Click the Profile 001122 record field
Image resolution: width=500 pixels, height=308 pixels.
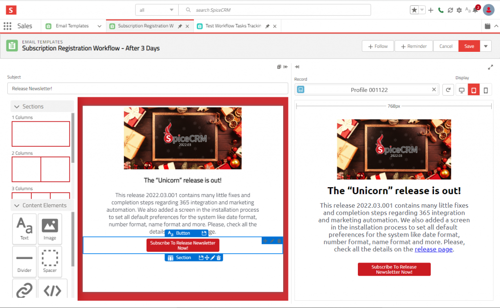[x=367, y=89]
